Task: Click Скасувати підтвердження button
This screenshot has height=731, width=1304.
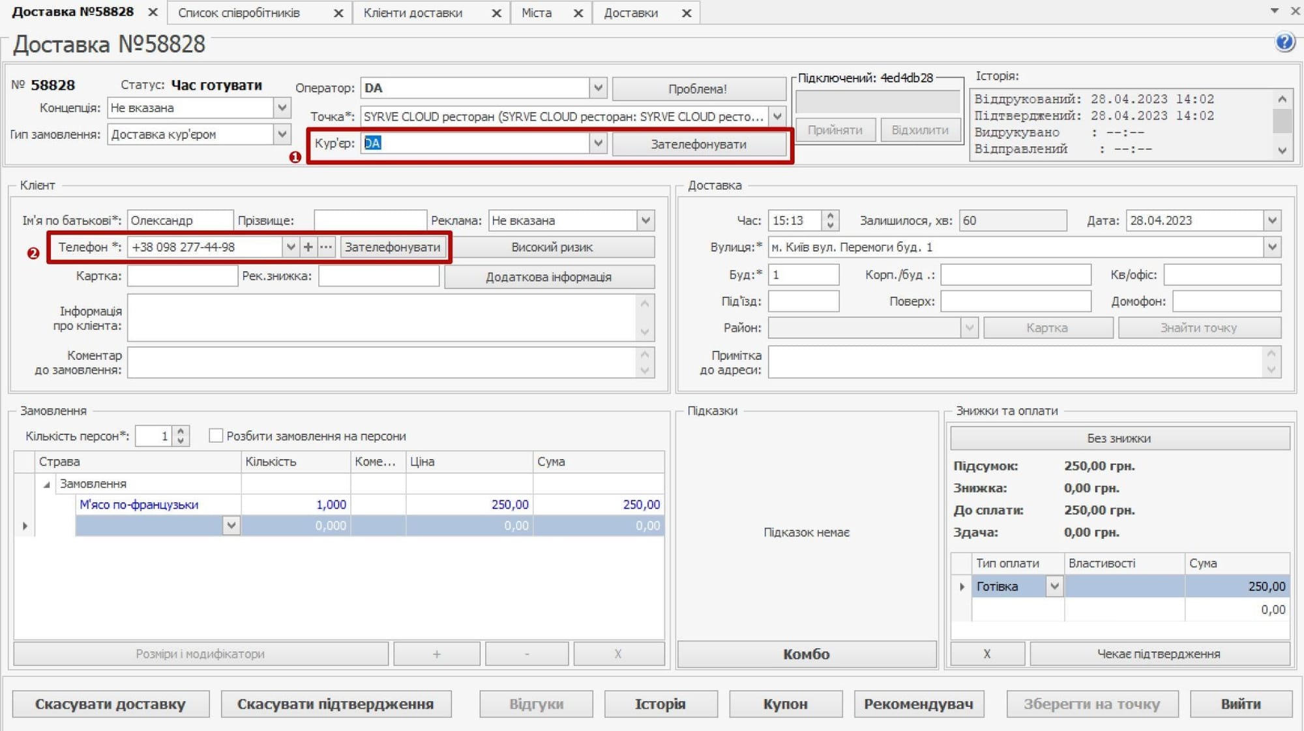Action: point(336,704)
